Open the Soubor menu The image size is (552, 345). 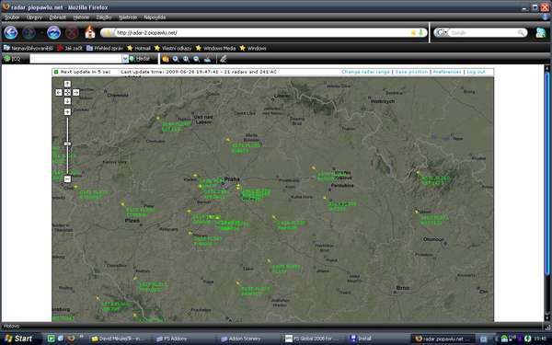pyautogui.click(x=12, y=17)
